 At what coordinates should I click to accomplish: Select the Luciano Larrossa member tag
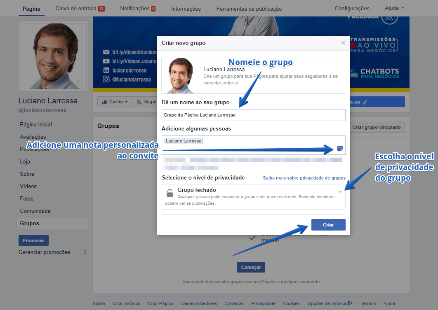tap(184, 141)
